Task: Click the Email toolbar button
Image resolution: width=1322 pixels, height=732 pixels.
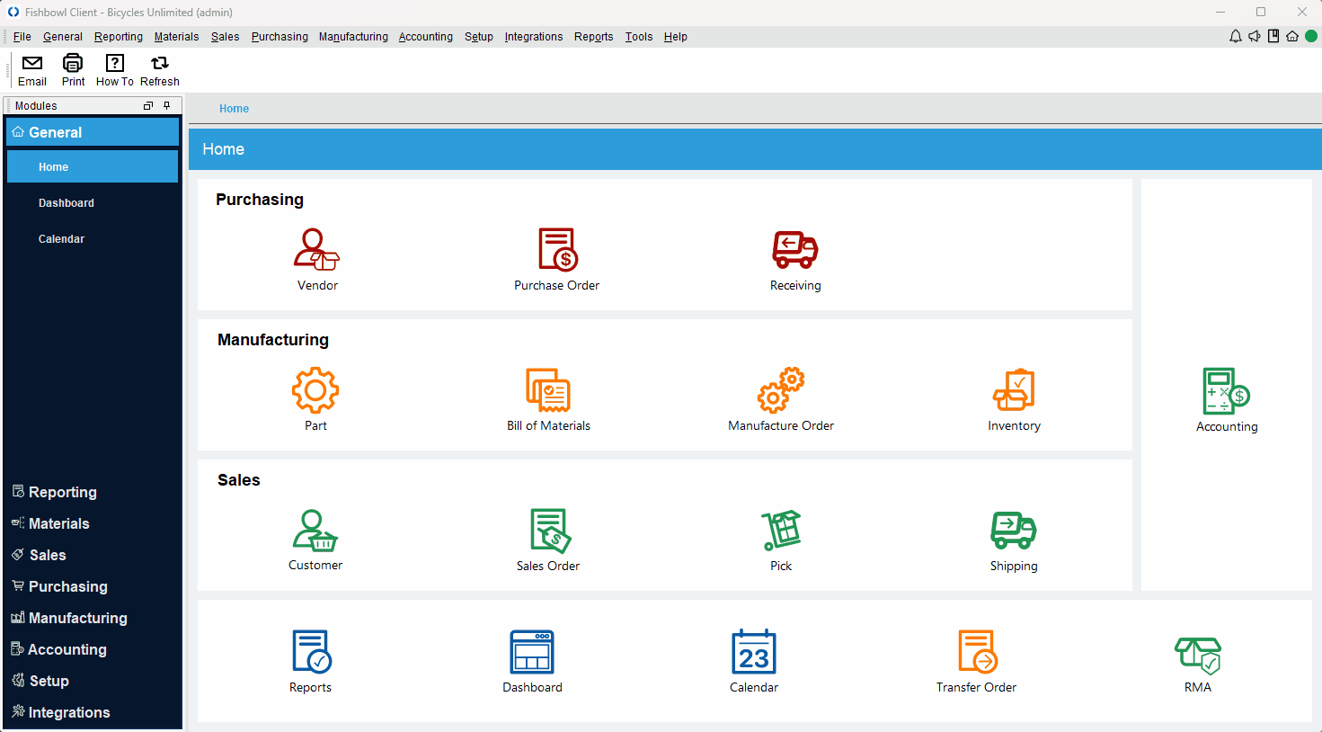Action: coord(32,70)
